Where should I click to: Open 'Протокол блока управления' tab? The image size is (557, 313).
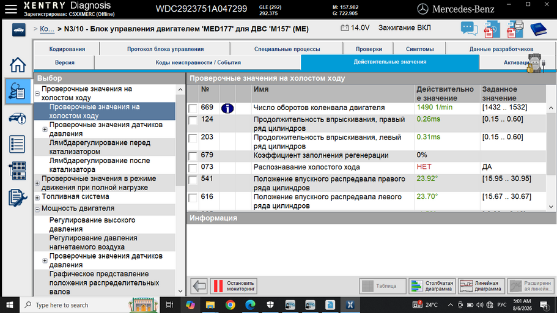coord(166,49)
